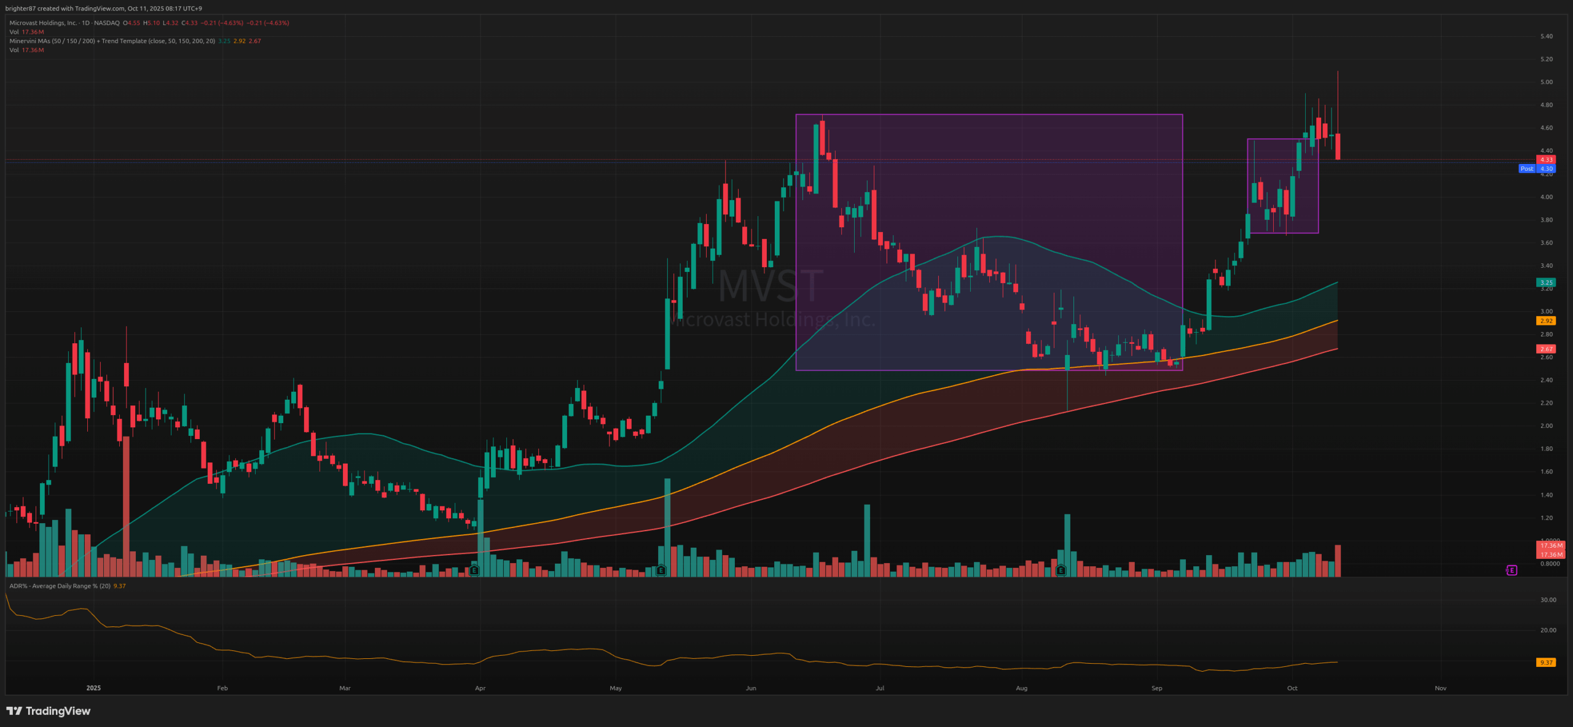Click the top Vol 17.36M legend
The height and width of the screenshot is (727, 1573).
pyautogui.click(x=26, y=32)
